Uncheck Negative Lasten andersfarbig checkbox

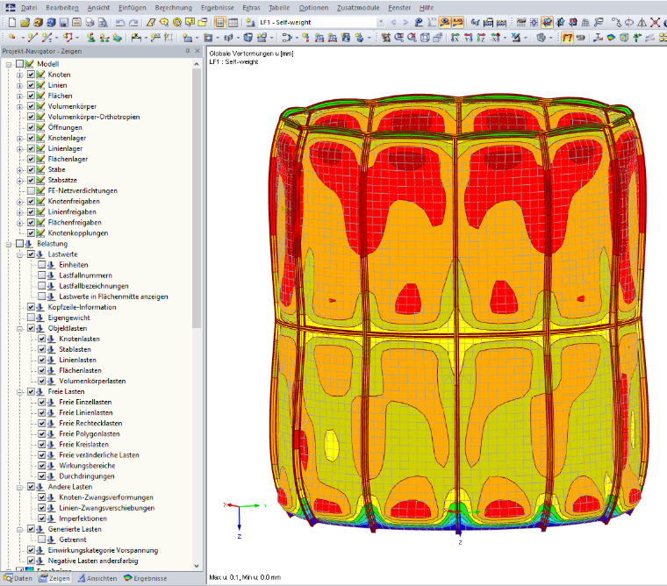(x=31, y=561)
